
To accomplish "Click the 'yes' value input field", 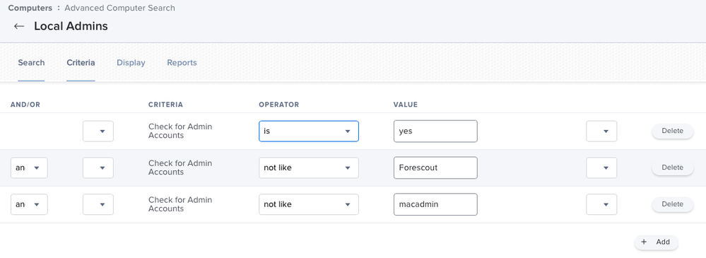I will pyautogui.click(x=435, y=131).
